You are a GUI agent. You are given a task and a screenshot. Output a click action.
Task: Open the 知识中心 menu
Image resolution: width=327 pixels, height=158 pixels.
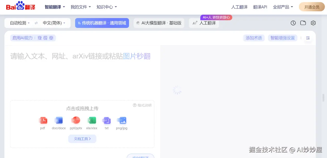[106, 7]
